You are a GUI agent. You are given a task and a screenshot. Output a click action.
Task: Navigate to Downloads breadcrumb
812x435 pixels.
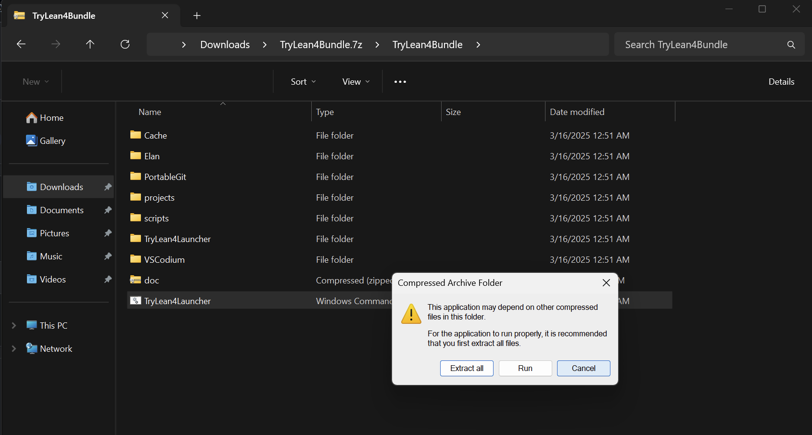(225, 45)
